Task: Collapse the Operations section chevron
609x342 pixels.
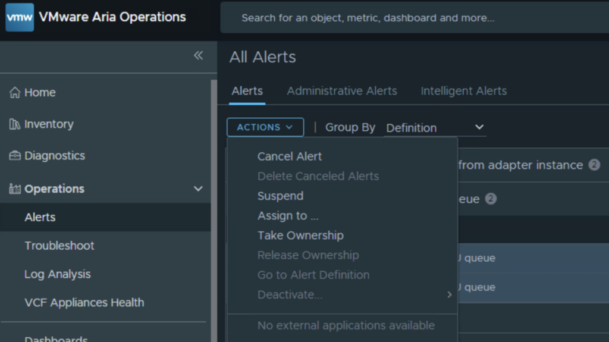Action: tap(198, 189)
